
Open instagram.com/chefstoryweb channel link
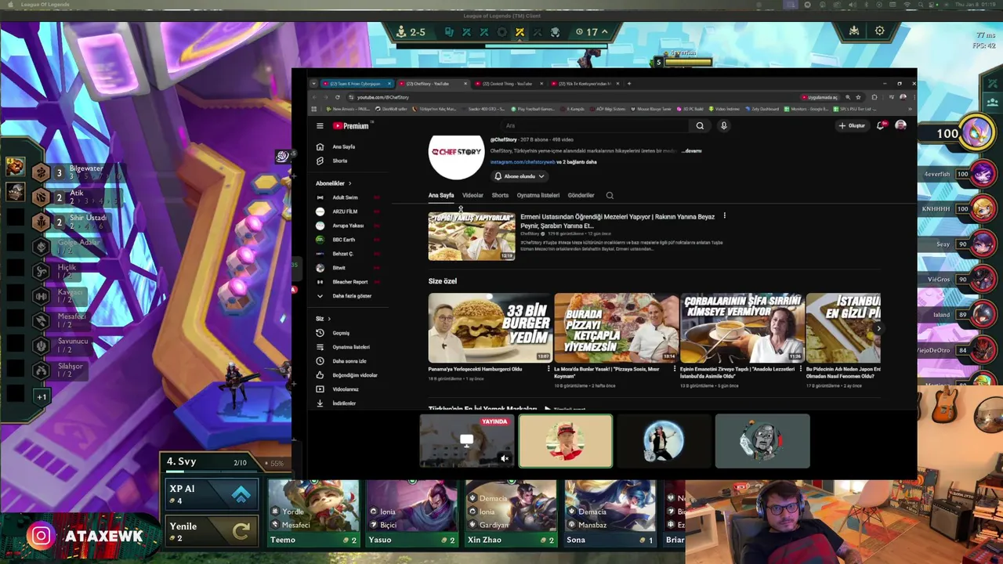(523, 162)
